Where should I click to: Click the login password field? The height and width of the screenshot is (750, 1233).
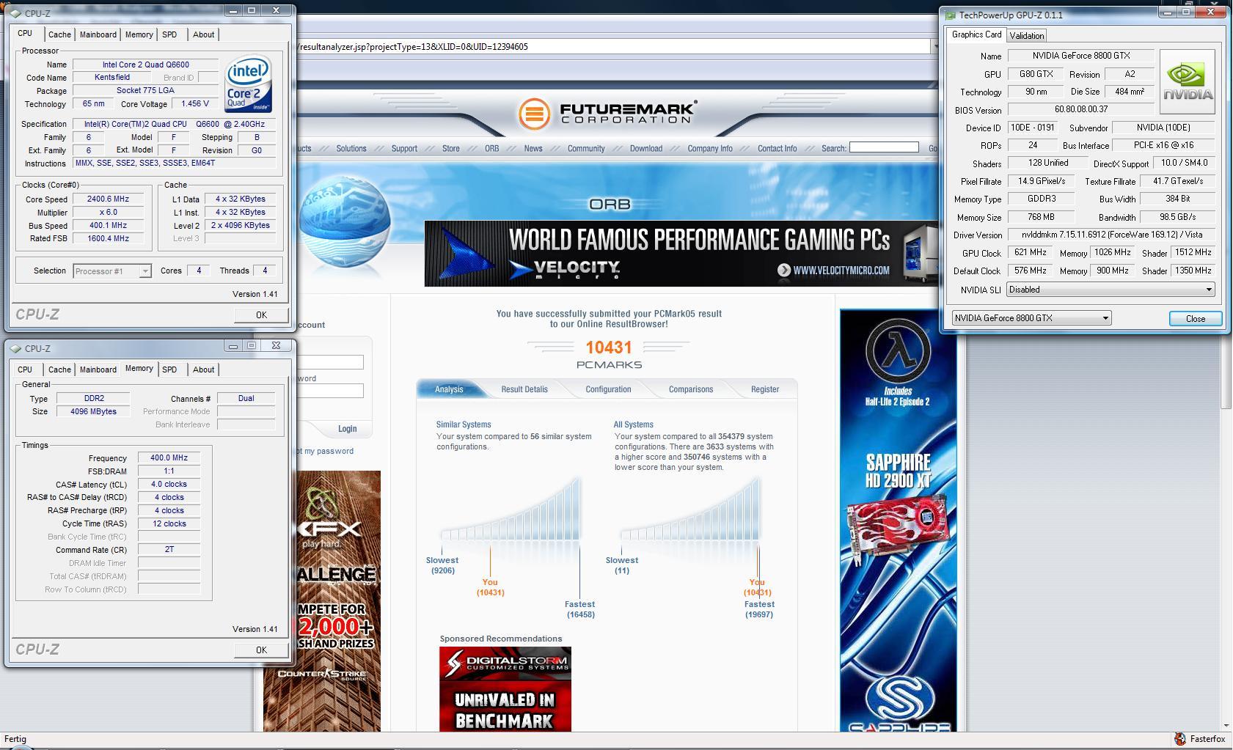[x=332, y=391]
